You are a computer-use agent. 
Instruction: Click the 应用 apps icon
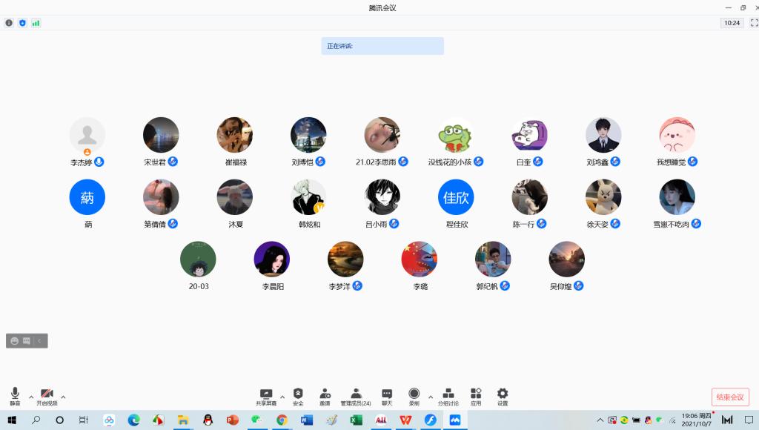pos(476,396)
